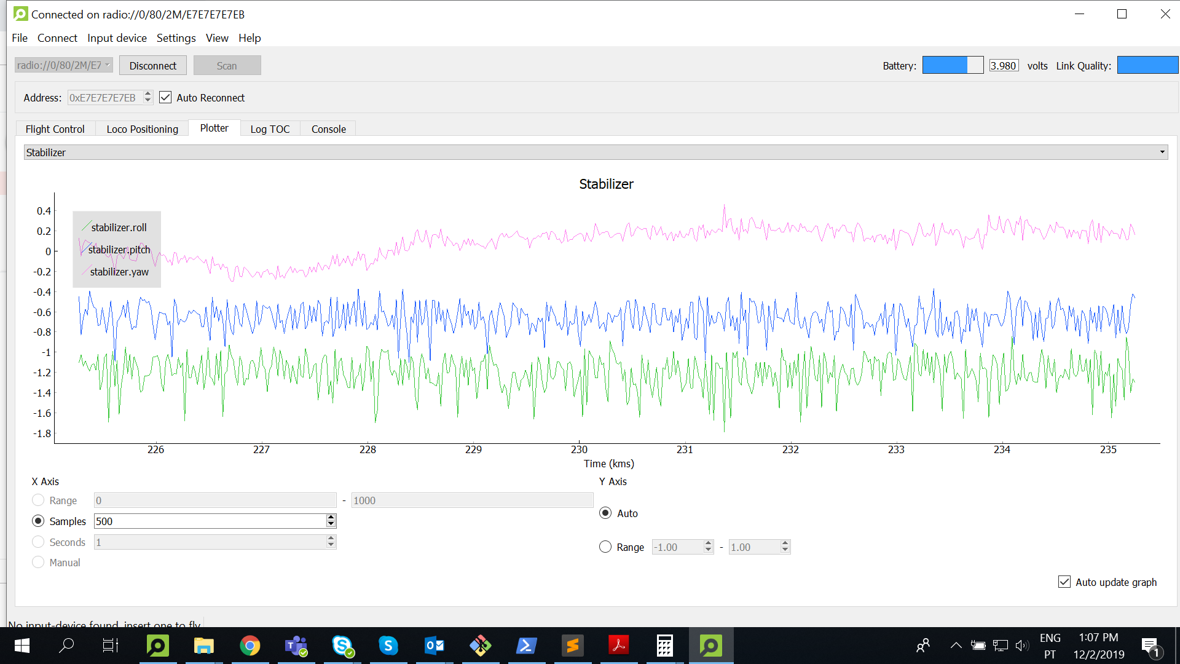This screenshot has height=664, width=1180.
Task: Open the Input device menu
Action: pos(117,38)
